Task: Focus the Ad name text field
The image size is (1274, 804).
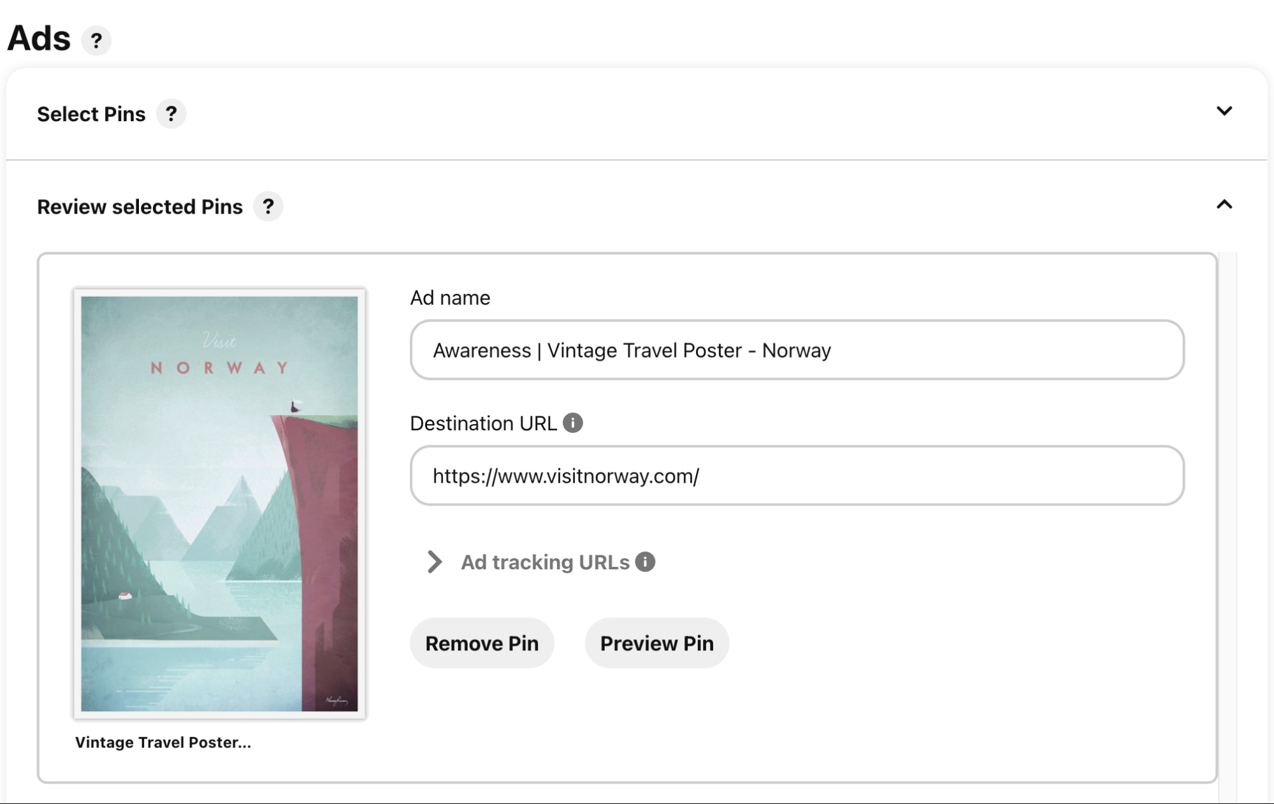Action: tap(797, 350)
